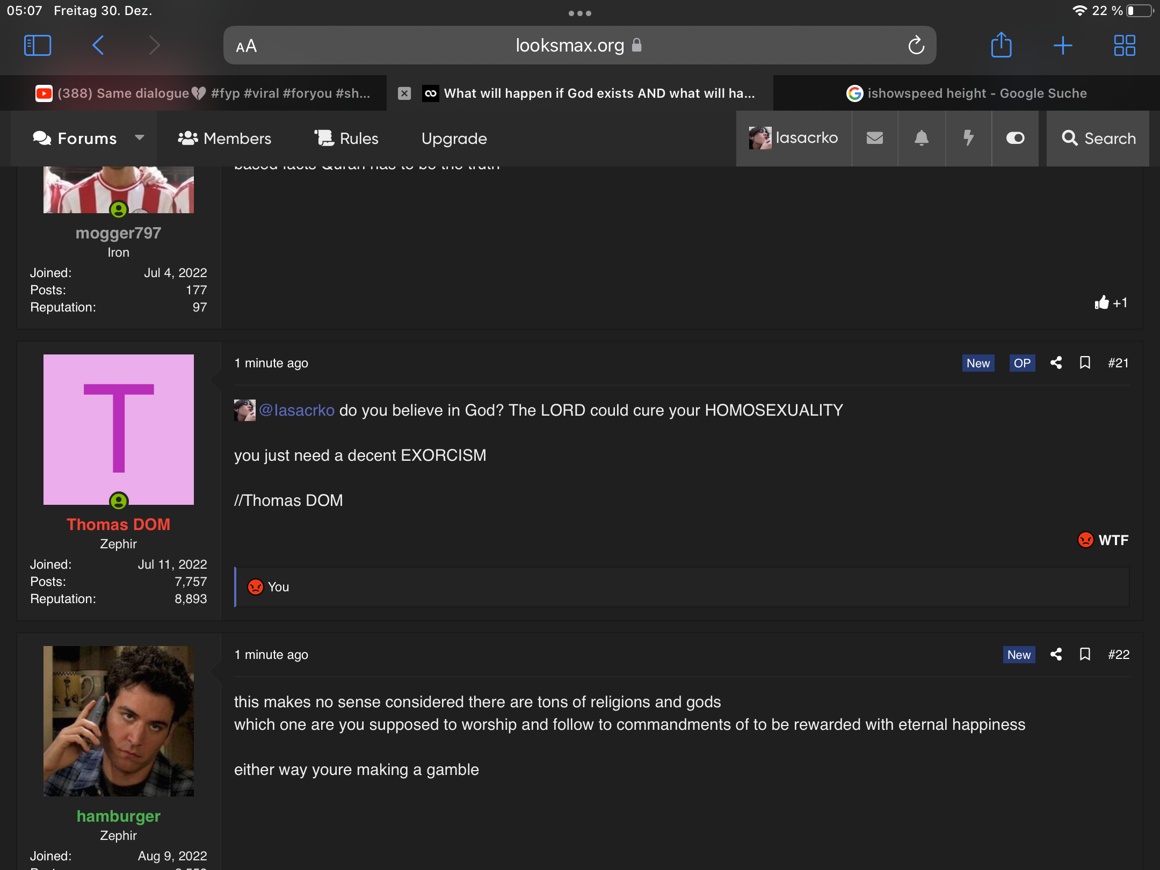Open the tab overview grid icon
The width and height of the screenshot is (1160, 870).
(1125, 45)
